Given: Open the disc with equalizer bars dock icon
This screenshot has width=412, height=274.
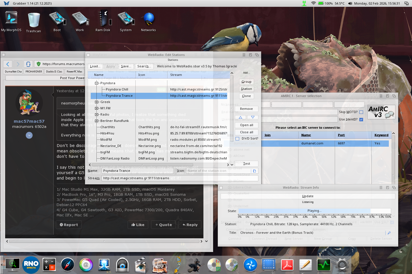Looking at the screenshot, I should [x=214, y=265].
